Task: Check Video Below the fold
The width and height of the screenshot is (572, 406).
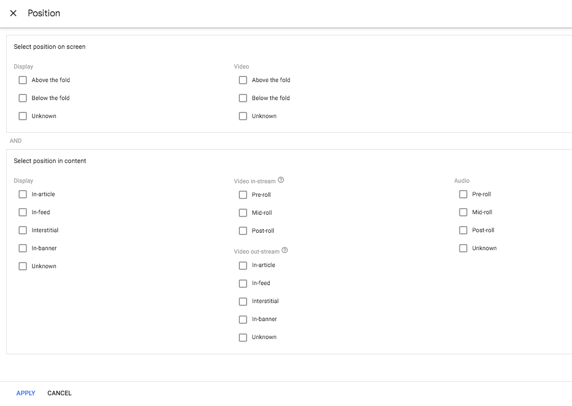Action: pyautogui.click(x=243, y=98)
